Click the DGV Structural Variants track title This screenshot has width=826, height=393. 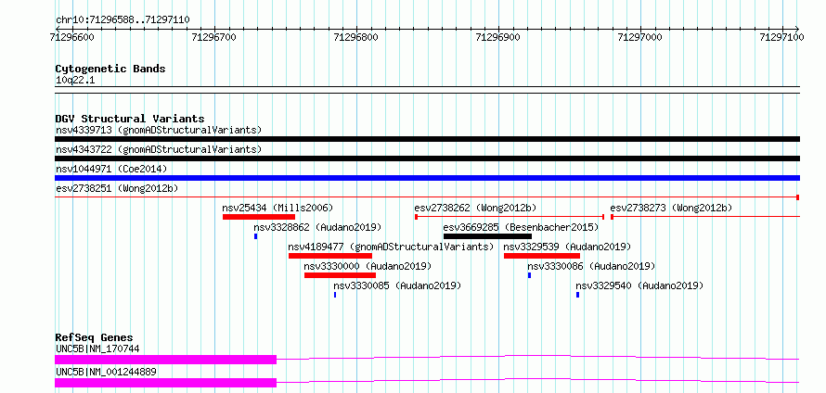pos(130,119)
